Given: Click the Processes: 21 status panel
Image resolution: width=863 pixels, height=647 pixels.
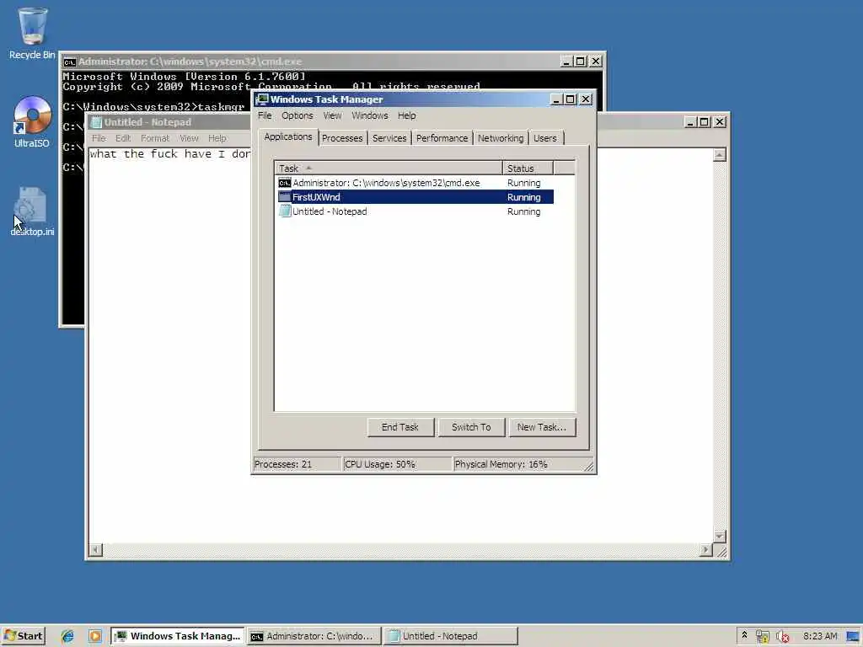Looking at the screenshot, I should pos(297,464).
